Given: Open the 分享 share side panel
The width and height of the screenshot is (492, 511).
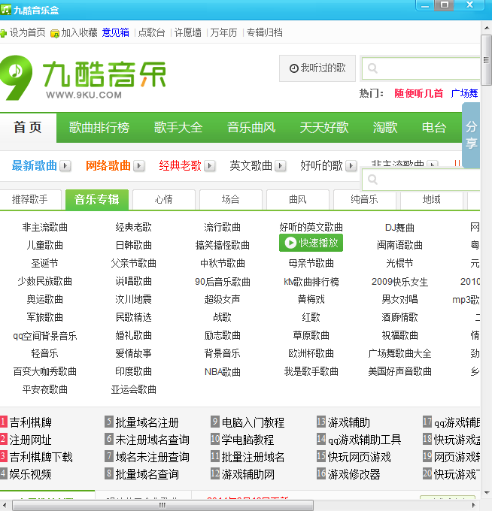Looking at the screenshot, I should pos(471,135).
